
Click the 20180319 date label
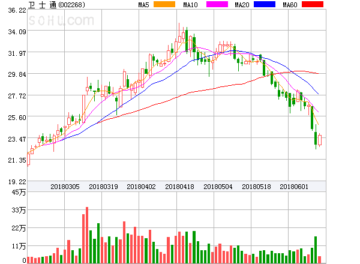(x=103, y=187)
